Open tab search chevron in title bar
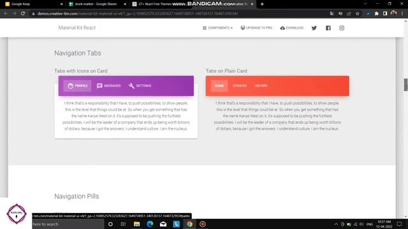 coord(365,4)
